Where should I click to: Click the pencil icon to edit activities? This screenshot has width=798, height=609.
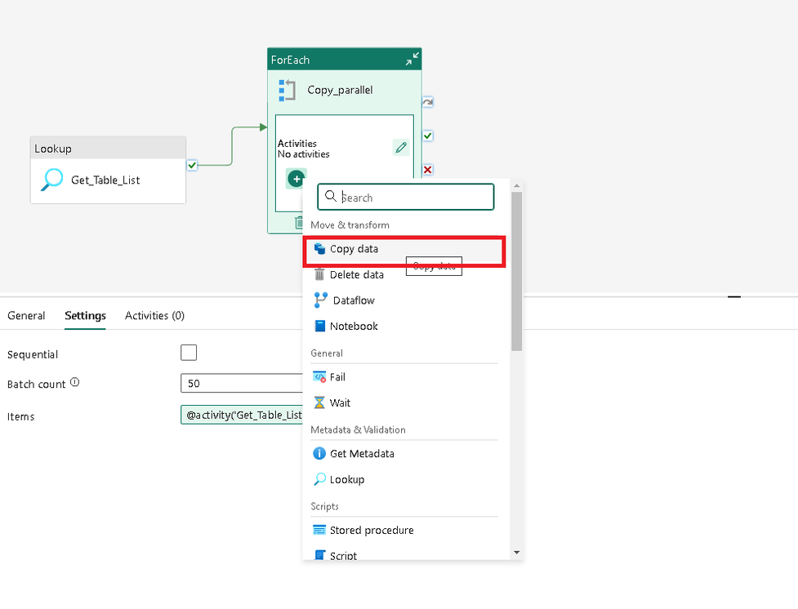pos(400,148)
